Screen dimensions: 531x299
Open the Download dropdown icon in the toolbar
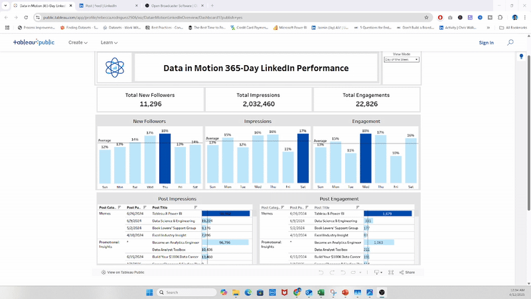point(378,272)
